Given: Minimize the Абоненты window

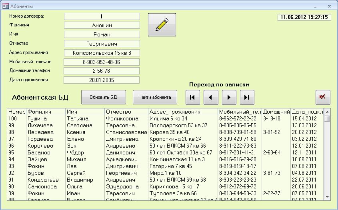Looking at the screenshot, I should coord(315,6).
